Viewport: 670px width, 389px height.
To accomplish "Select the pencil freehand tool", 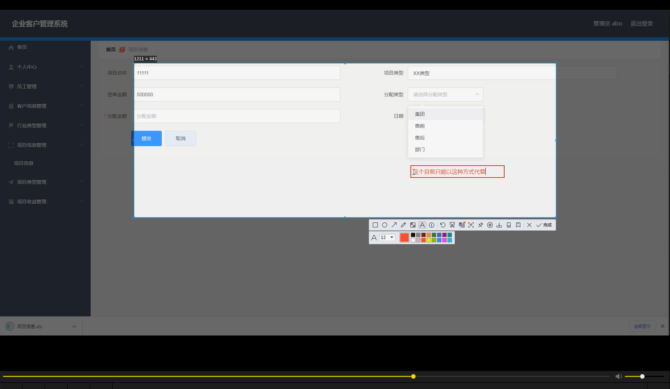I will [404, 225].
